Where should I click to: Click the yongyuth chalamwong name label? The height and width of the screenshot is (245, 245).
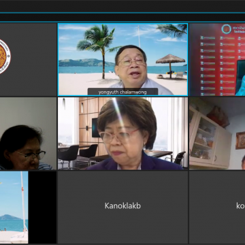(122, 92)
